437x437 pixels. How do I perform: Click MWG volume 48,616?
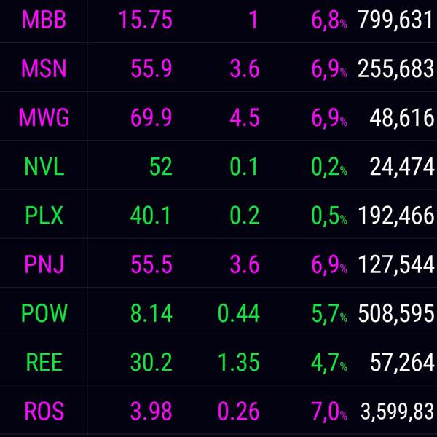click(x=402, y=118)
